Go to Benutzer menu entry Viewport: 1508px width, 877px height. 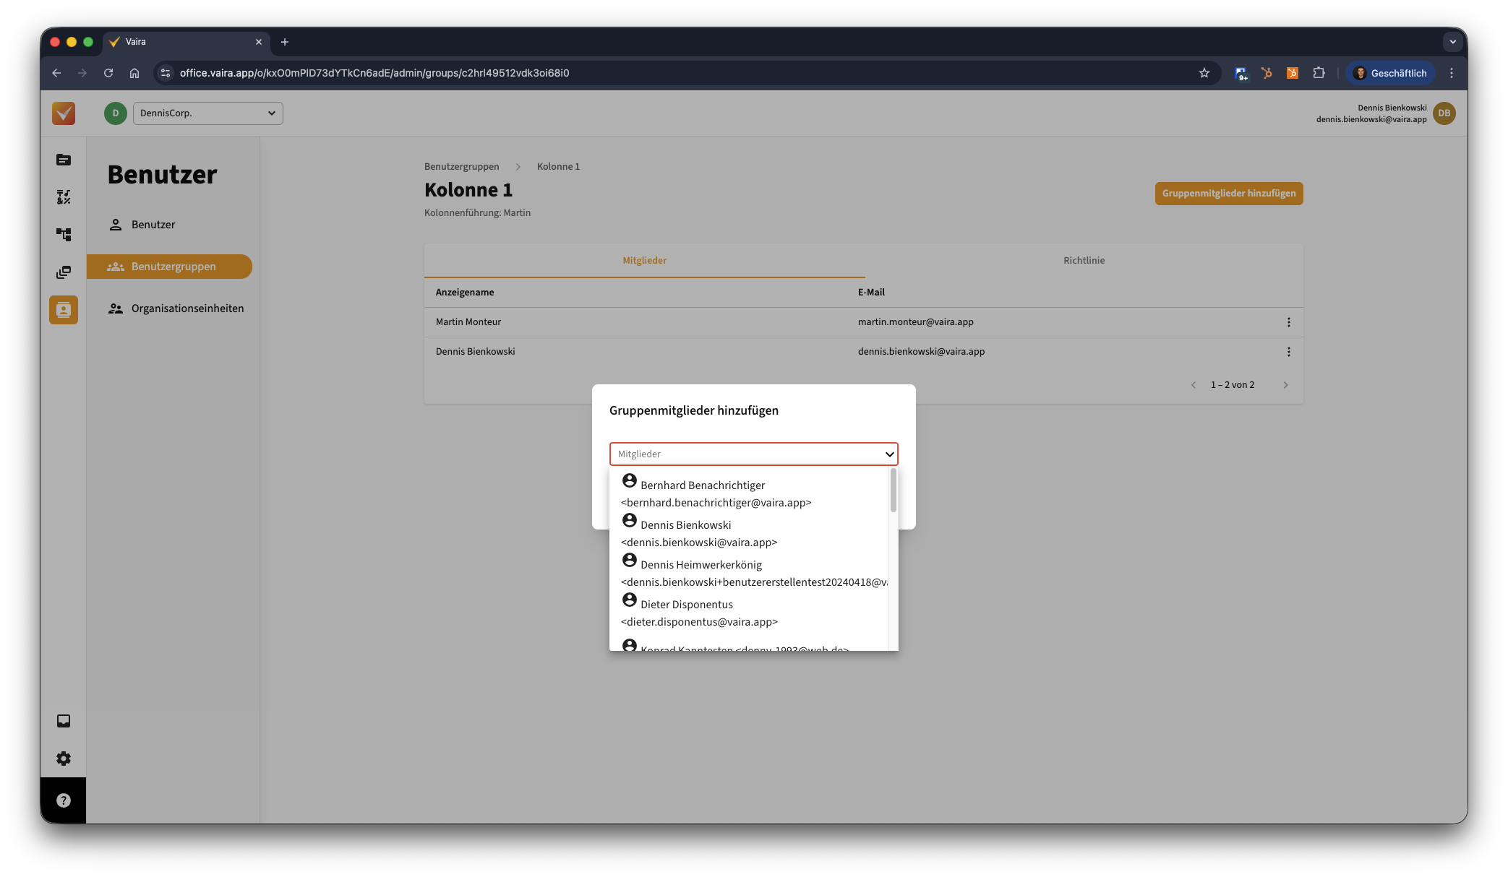(x=153, y=225)
